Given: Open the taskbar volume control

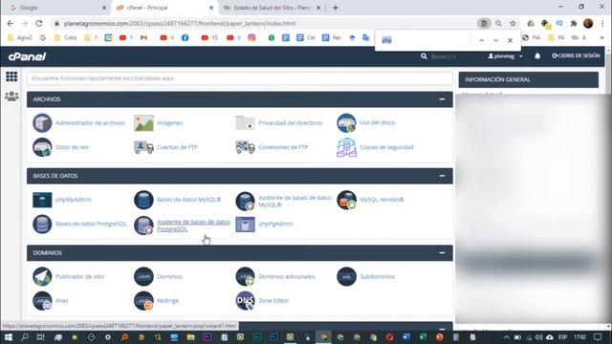Looking at the screenshot, I should (539, 337).
